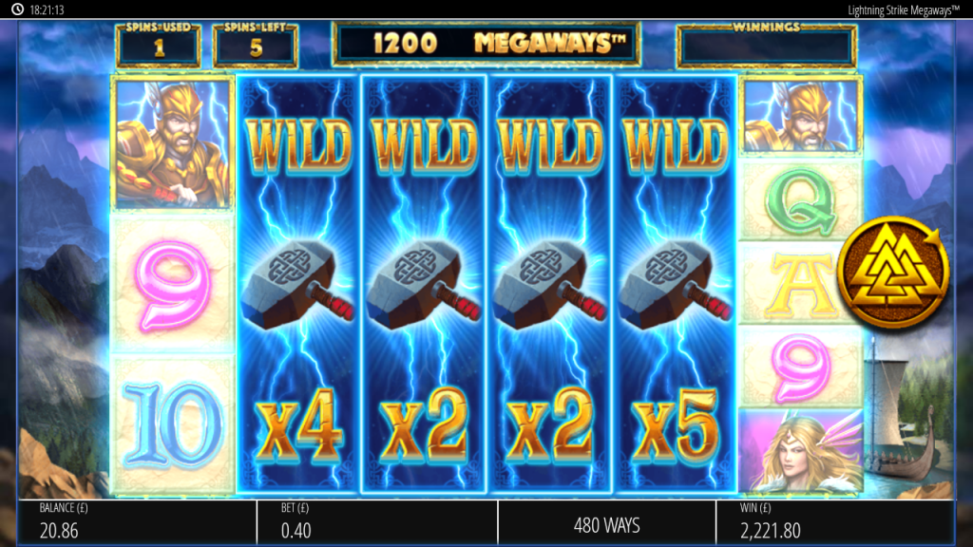Select the x4 Wild hammer reel
973x547 pixels.
tap(297, 285)
